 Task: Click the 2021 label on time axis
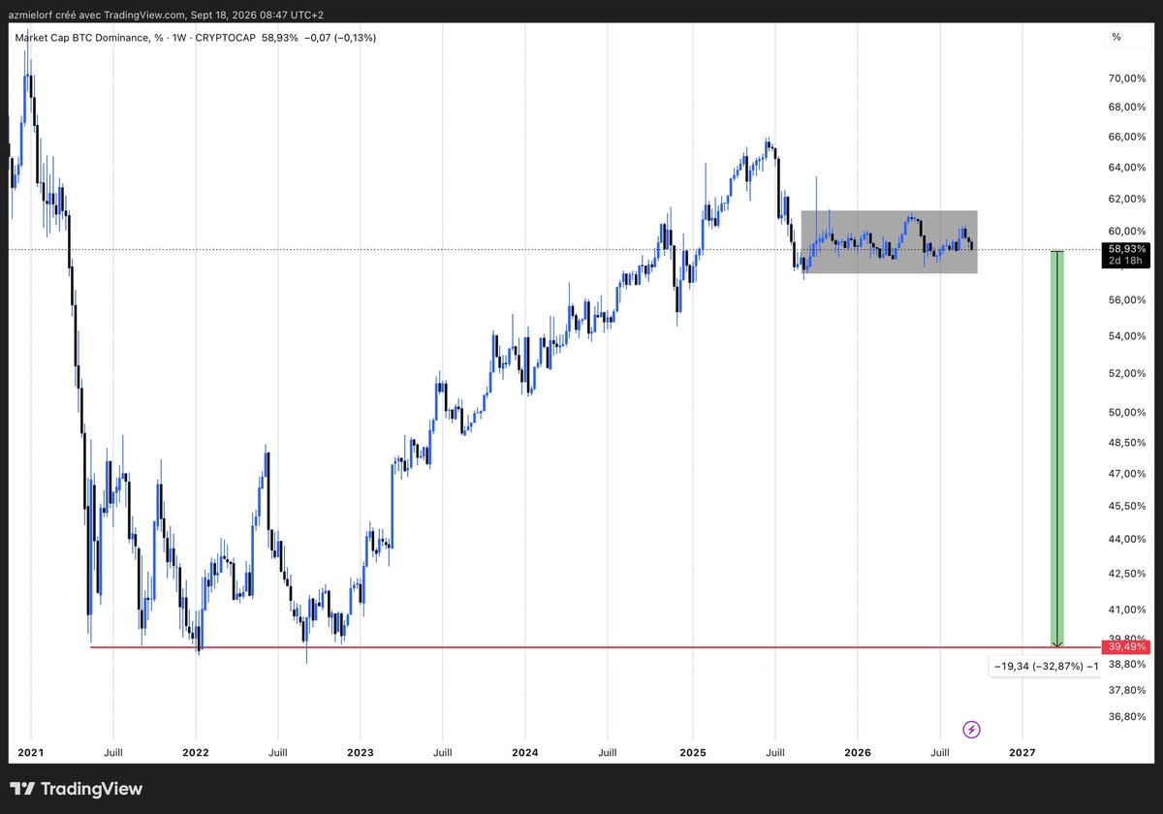click(x=31, y=752)
